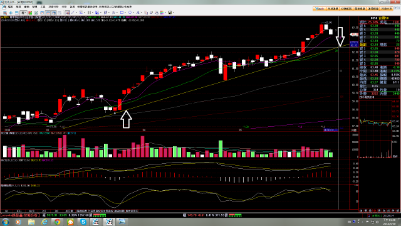Click the taskbar clock

pos(389,222)
